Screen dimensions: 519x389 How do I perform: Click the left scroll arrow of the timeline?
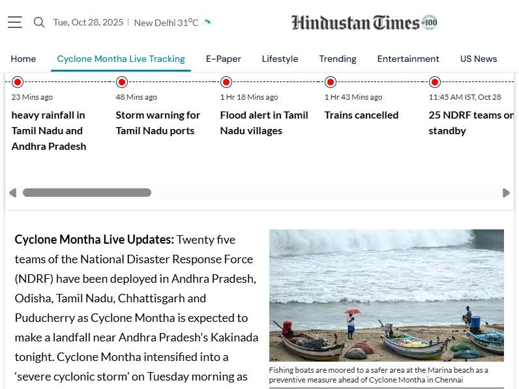[x=12, y=193]
